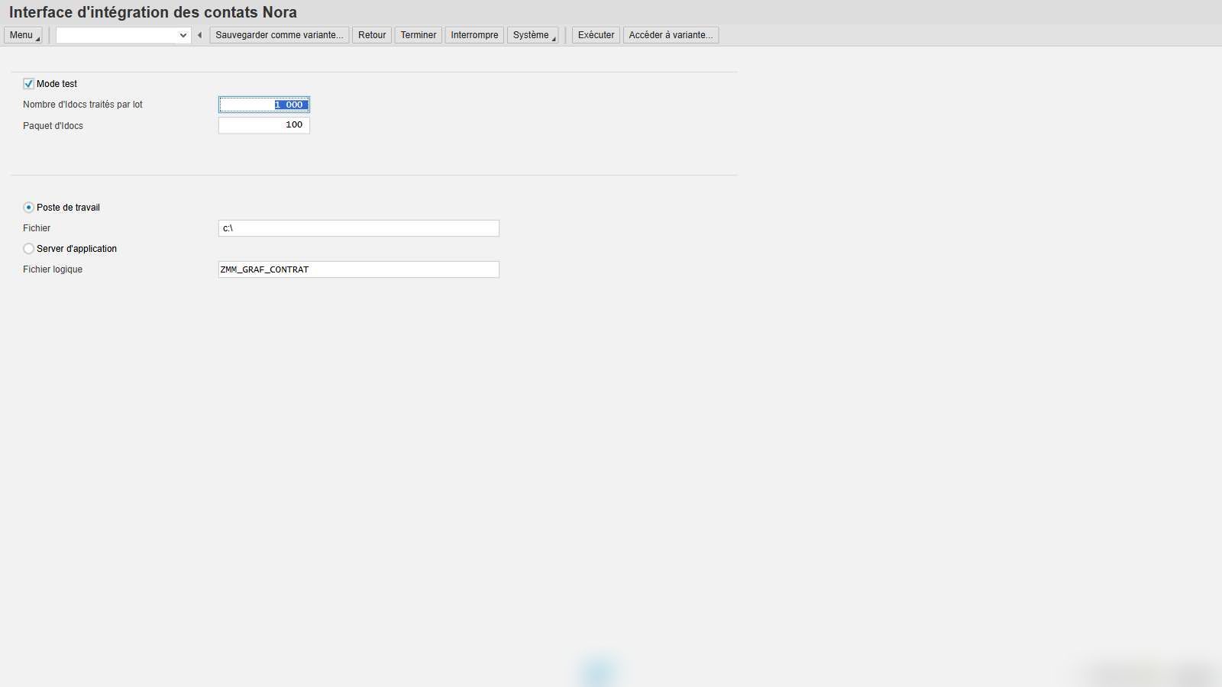Image resolution: width=1222 pixels, height=687 pixels.
Task: Uncheck the Mode test checkbox
Action: [x=28, y=84]
